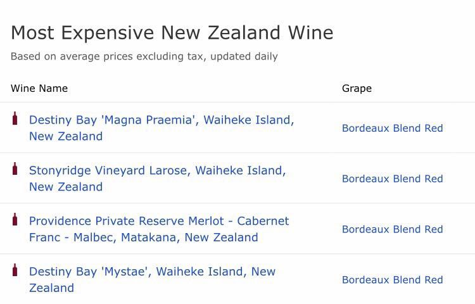475x304 pixels.
Task: Click the bottle icon next to Stonyridge Vineyard Larose
Action: click(x=15, y=169)
